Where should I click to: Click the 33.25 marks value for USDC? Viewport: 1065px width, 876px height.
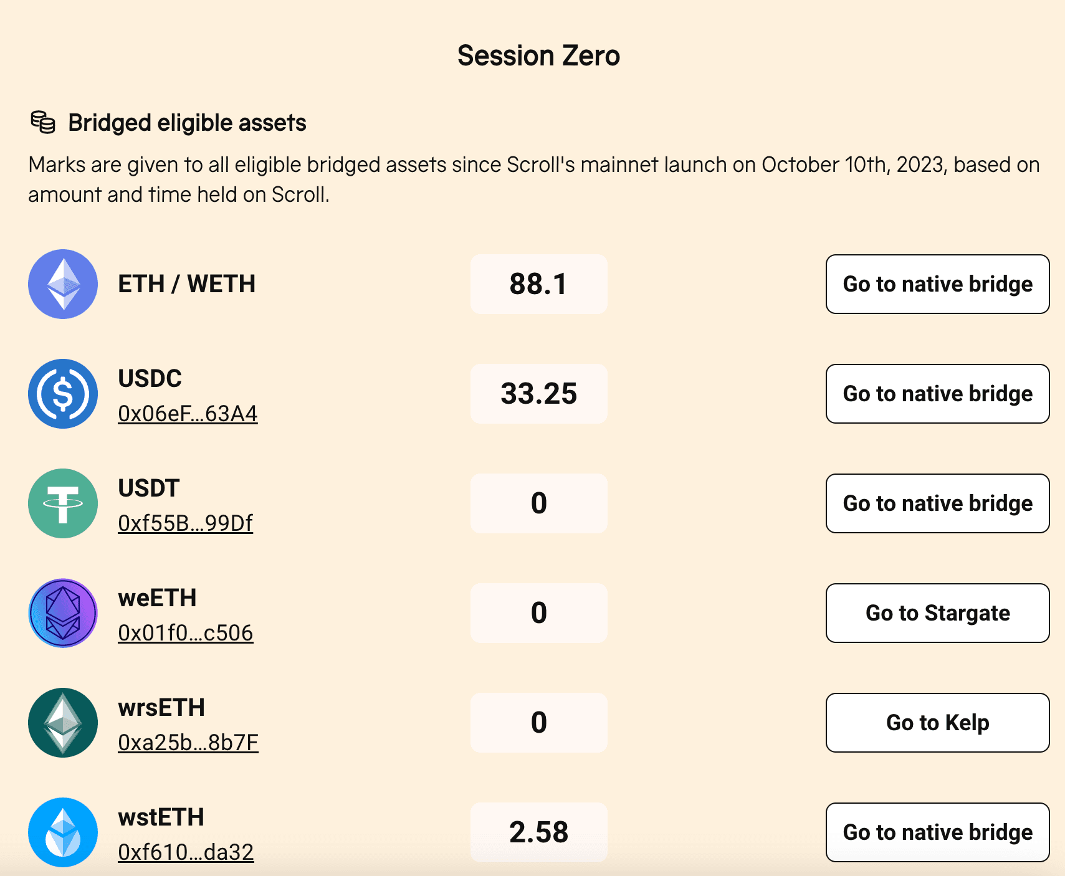pyautogui.click(x=539, y=394)
